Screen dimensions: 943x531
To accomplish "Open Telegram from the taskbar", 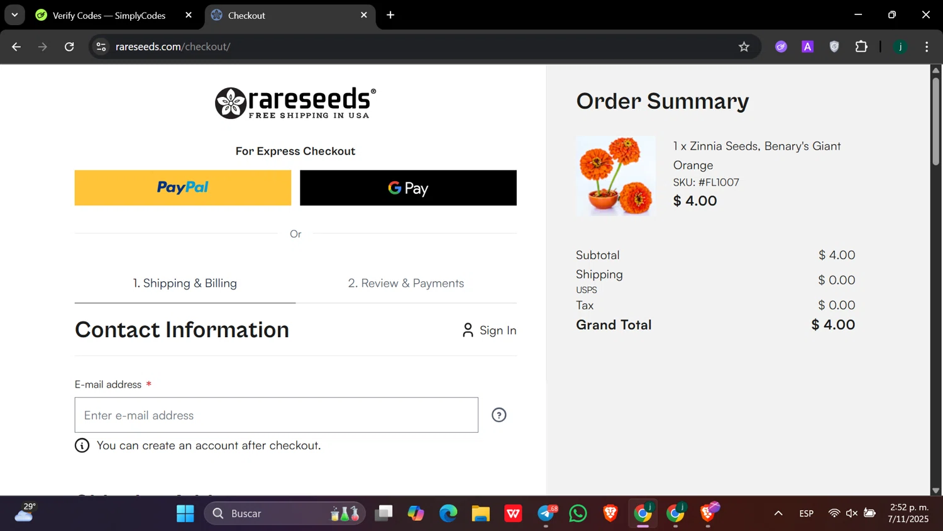I will pos(547,513).
